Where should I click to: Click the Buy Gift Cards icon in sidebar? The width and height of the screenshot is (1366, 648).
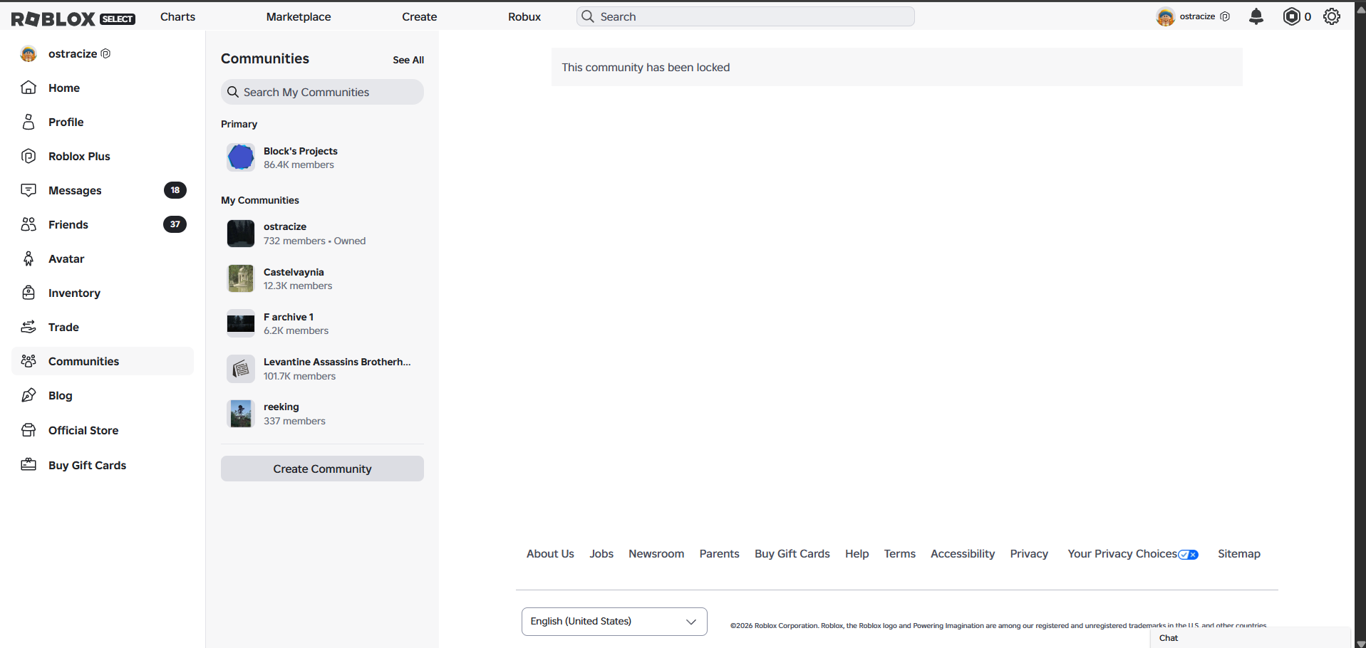pos(29,465)
